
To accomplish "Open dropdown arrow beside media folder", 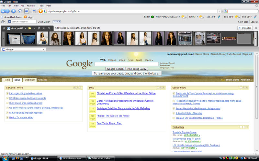I will pos(35,28).
